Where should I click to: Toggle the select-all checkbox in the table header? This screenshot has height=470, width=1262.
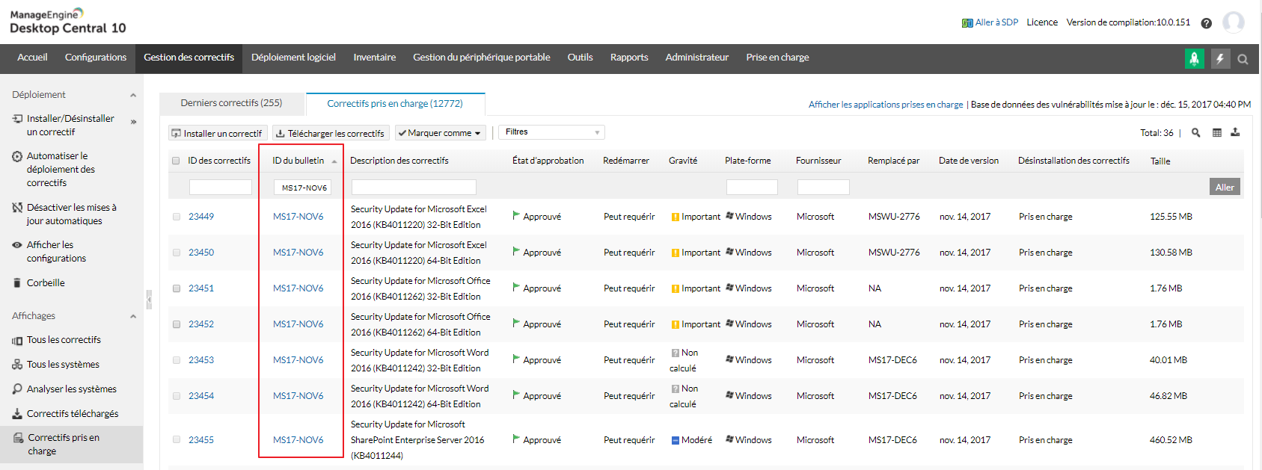176,161
